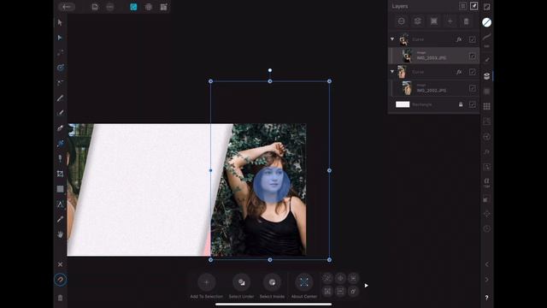547x308 pixels.
Task: Open the Layers studio icon
Action: 486,76
